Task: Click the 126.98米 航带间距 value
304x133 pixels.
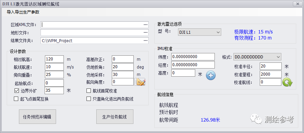Action: [x=210, y=120]
